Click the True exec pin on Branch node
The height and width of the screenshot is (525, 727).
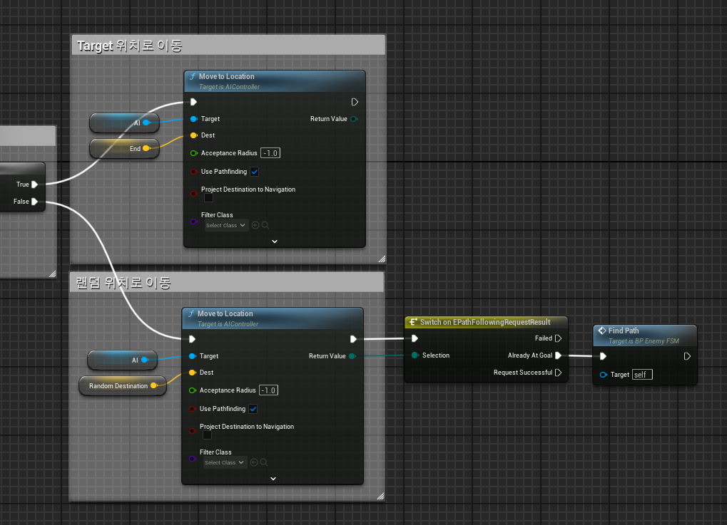[34, 184]
